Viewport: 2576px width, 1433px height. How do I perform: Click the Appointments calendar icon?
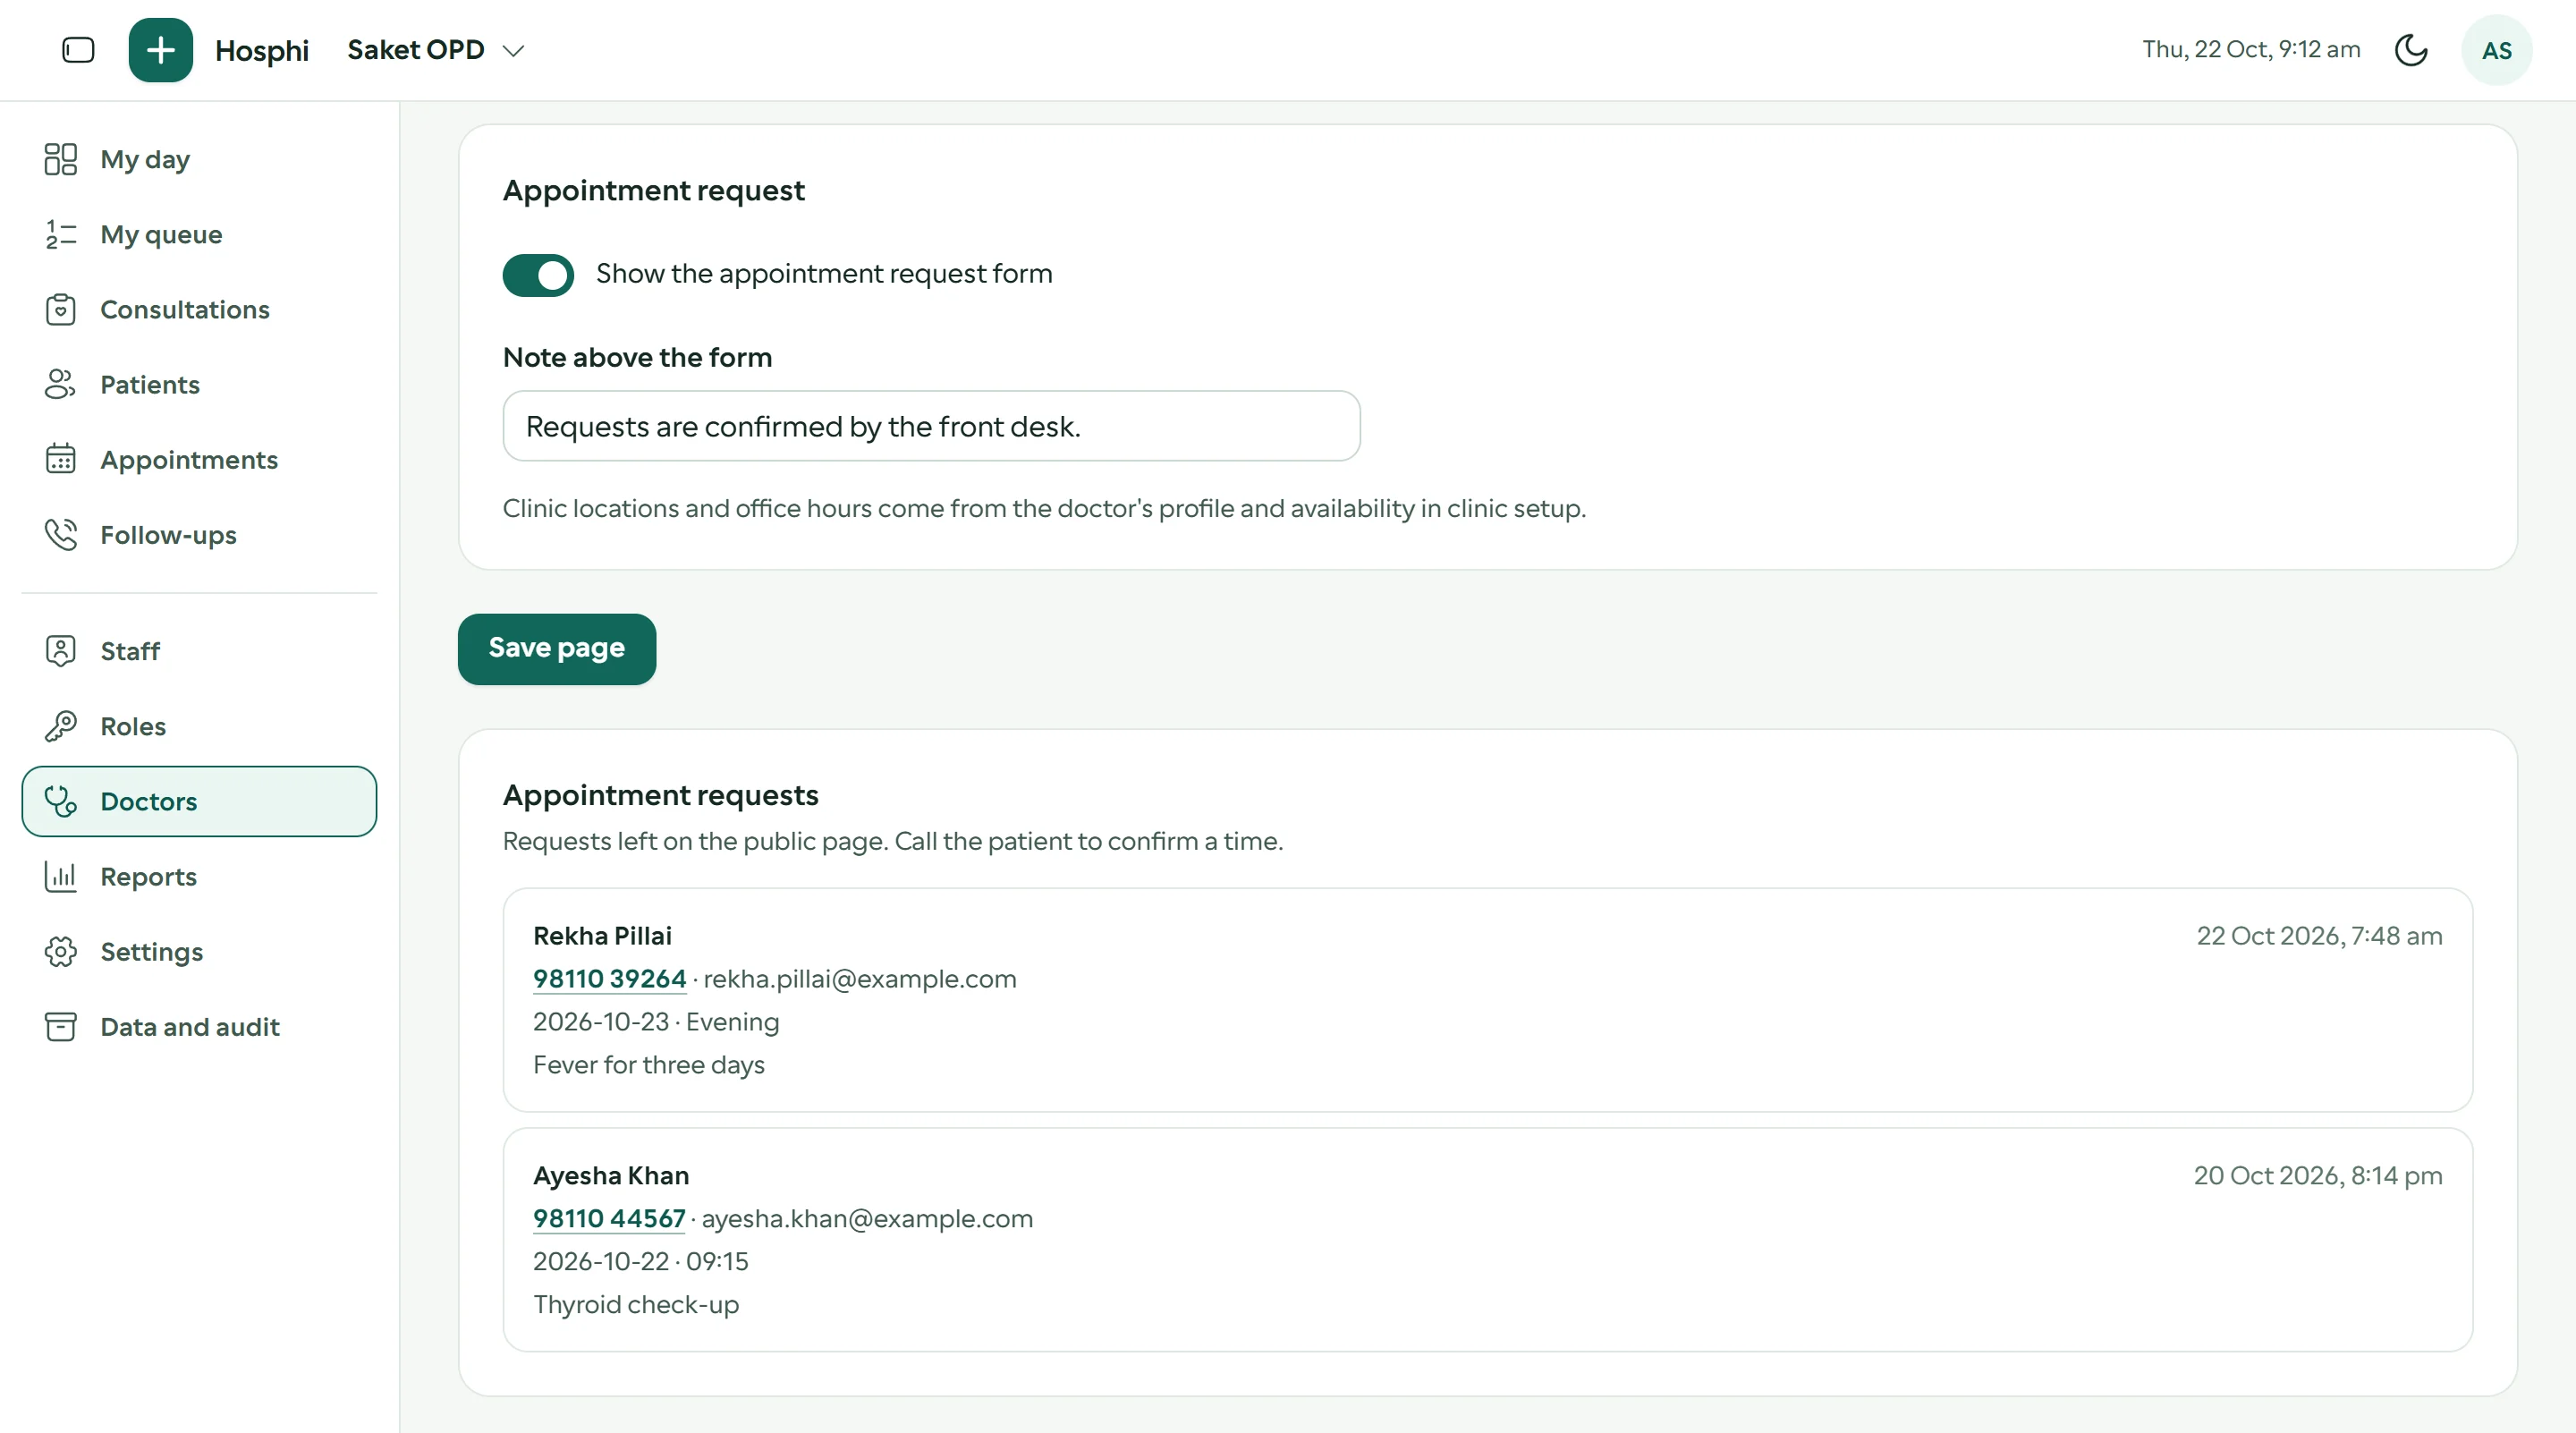(61, 459)
